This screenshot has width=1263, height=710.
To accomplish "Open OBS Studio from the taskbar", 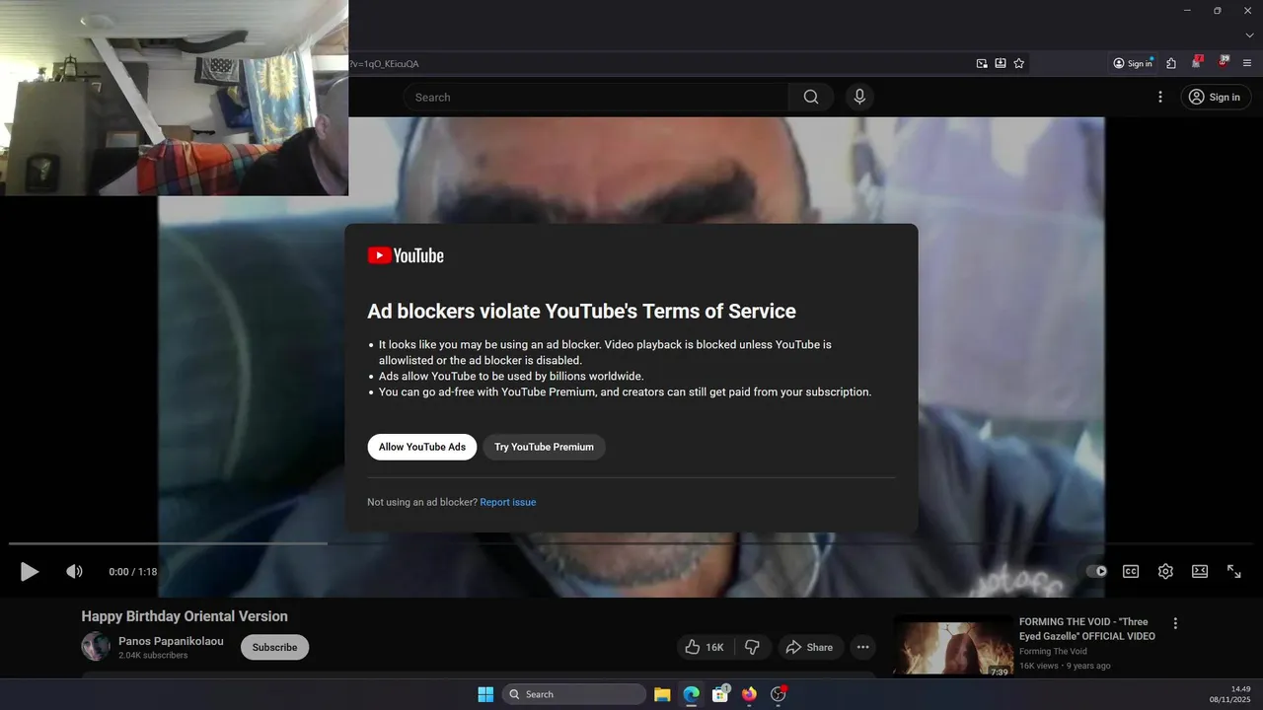I will click(778, 694).
